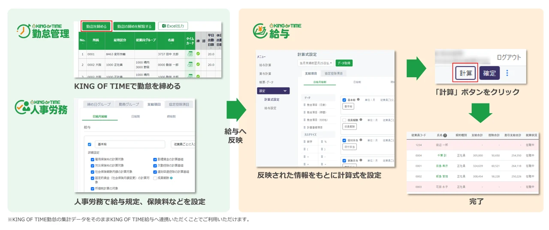Toggle 割増賃金の計算基礎 checkbox
Image resolution: width=549 pixels, height=230 pixels.
point(155,159)
